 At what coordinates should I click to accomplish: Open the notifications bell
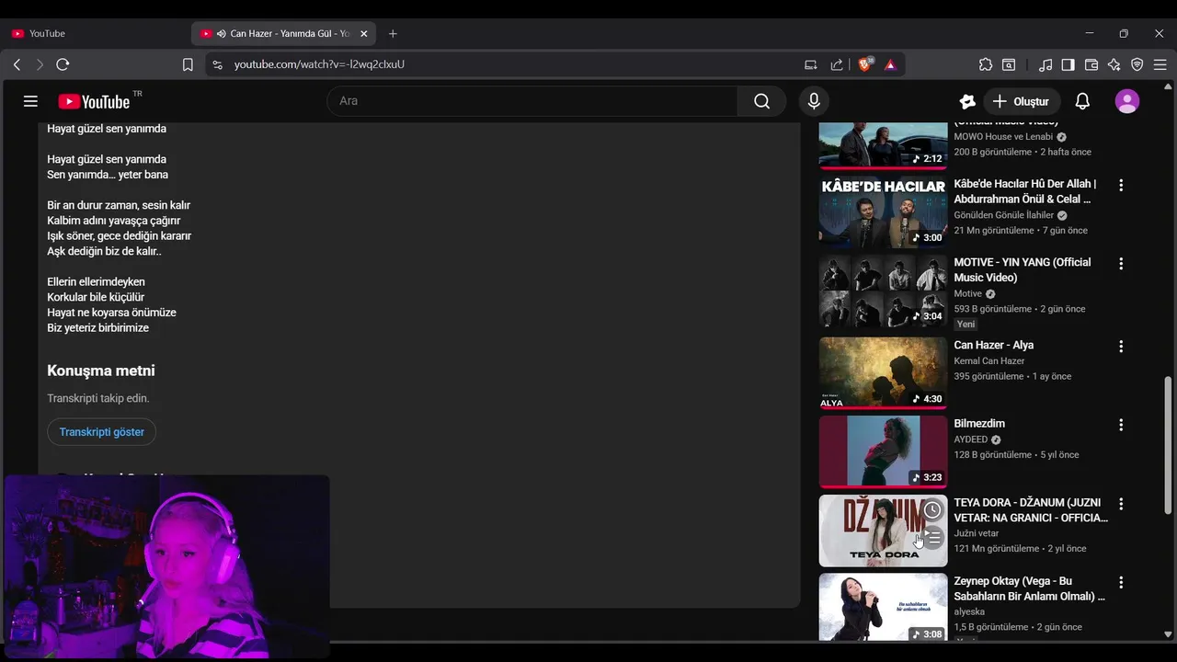tap(1082, 101)
